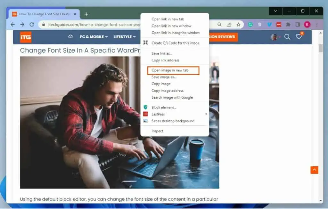328x209 pixels.
Task: Open the LastPass submenu arrow in context menu
Action: [x=206, y=114]
